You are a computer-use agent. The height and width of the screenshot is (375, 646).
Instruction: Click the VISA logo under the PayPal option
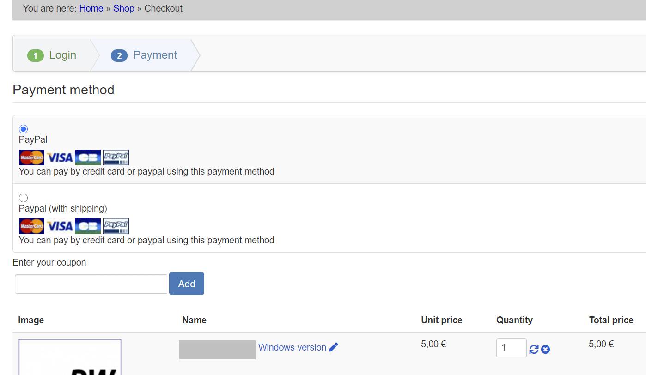60,157
